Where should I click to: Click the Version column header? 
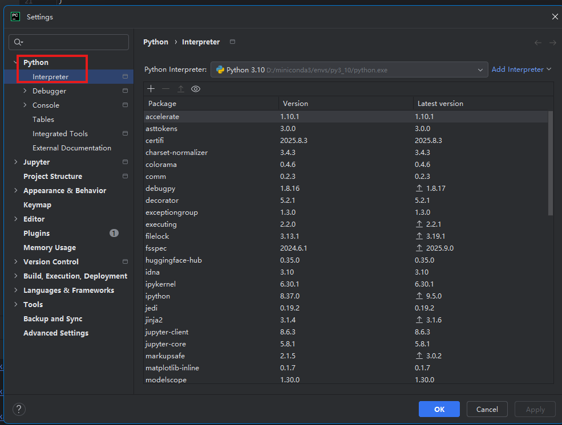[346, 103]
